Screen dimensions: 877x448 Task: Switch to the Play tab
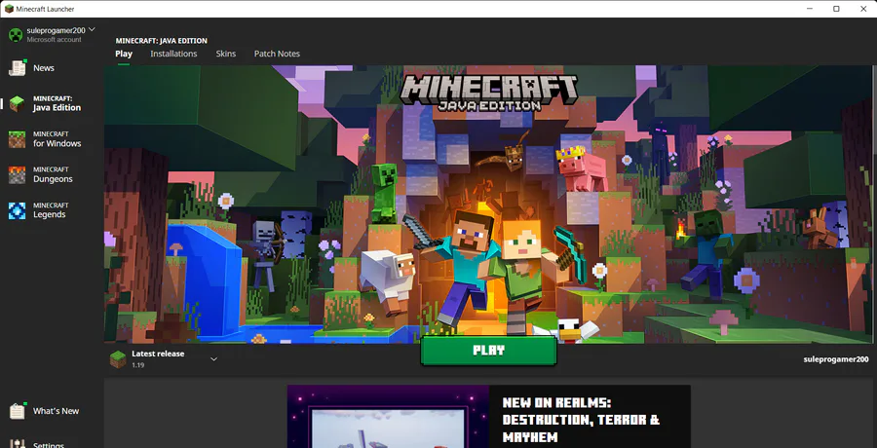pyautogui.click(x=124, y=54)
